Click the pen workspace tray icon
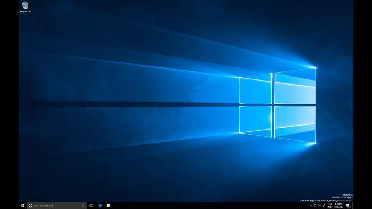372x209 pixels. [324, 205]
